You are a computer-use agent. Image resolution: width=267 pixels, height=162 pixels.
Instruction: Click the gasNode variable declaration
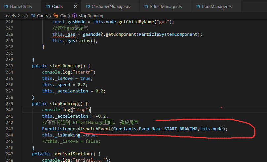pyautogui.click(x=76, y=22)
